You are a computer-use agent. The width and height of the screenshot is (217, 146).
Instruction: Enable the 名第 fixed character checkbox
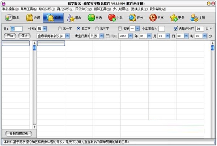point(120,29)
